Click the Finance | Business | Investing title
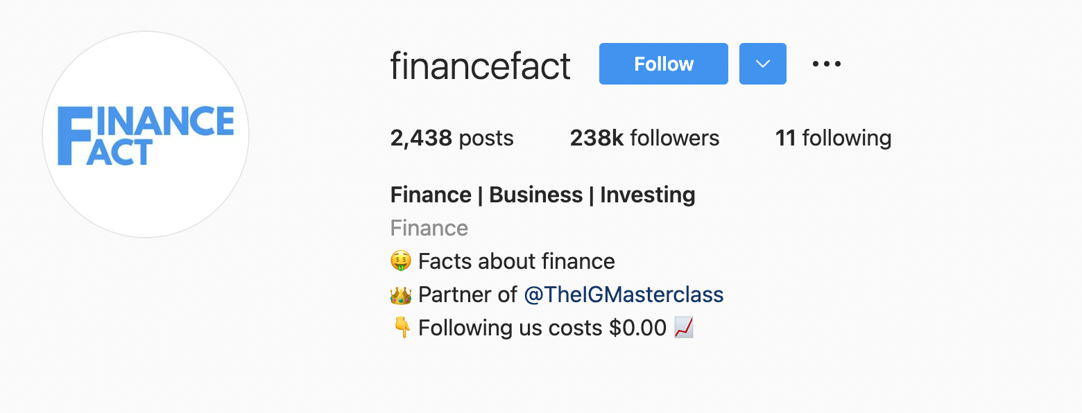 [543, 195]
